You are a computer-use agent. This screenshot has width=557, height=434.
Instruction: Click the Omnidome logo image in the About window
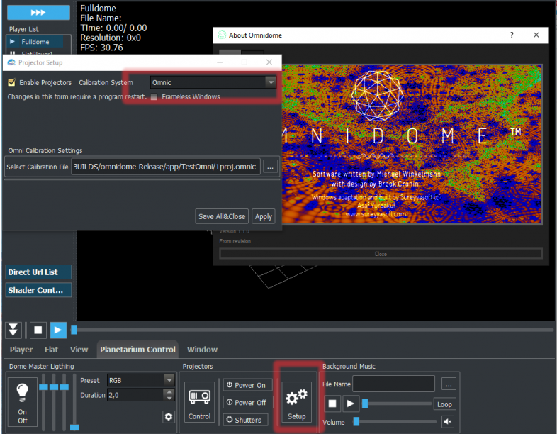412,144
